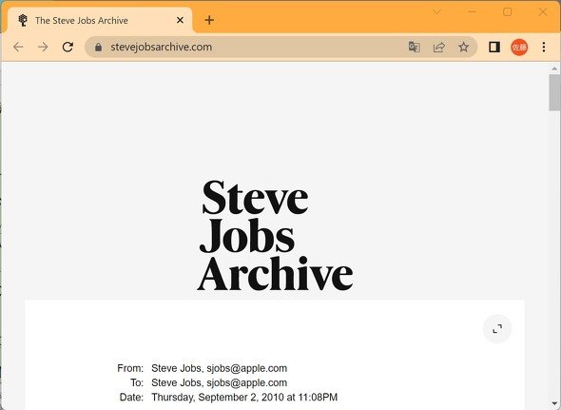
Task: Minimize the Chrome window
Action: 472,12
